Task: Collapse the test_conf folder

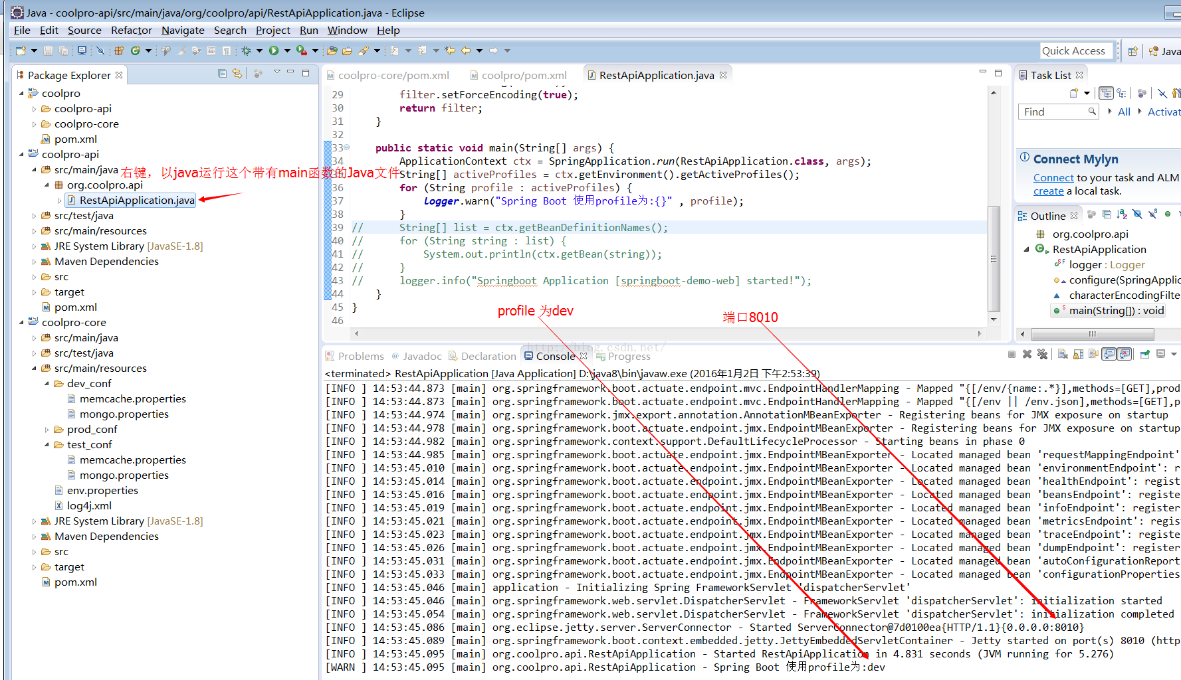Action: [47, 445]
